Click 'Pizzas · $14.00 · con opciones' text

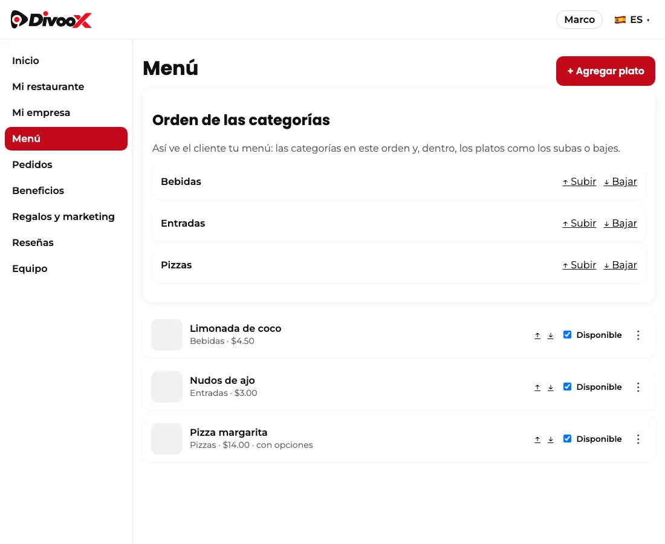251,445
